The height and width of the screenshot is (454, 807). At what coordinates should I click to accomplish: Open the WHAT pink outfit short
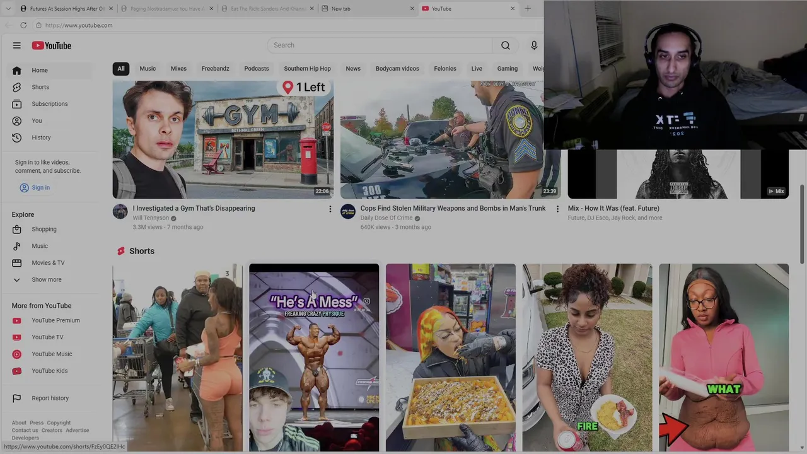(x=724, y=358)
